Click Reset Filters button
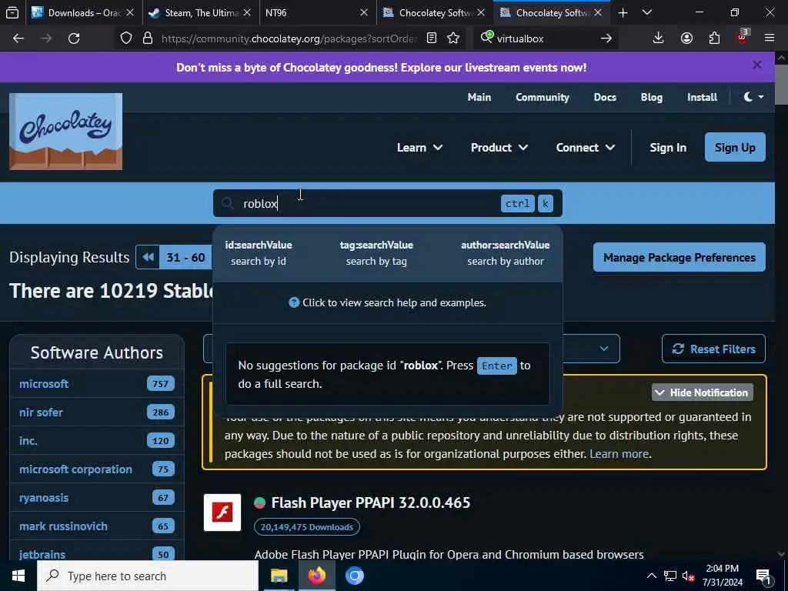This screenshot has width=788, height=591. [x=713, y=349]
